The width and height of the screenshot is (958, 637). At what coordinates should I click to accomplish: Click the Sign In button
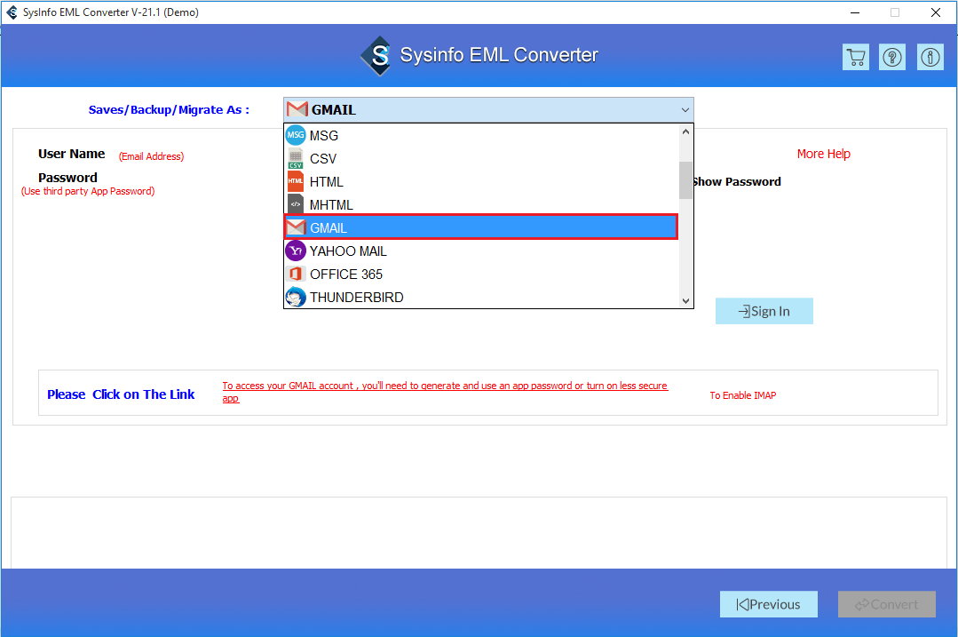[x=764, y=311]
